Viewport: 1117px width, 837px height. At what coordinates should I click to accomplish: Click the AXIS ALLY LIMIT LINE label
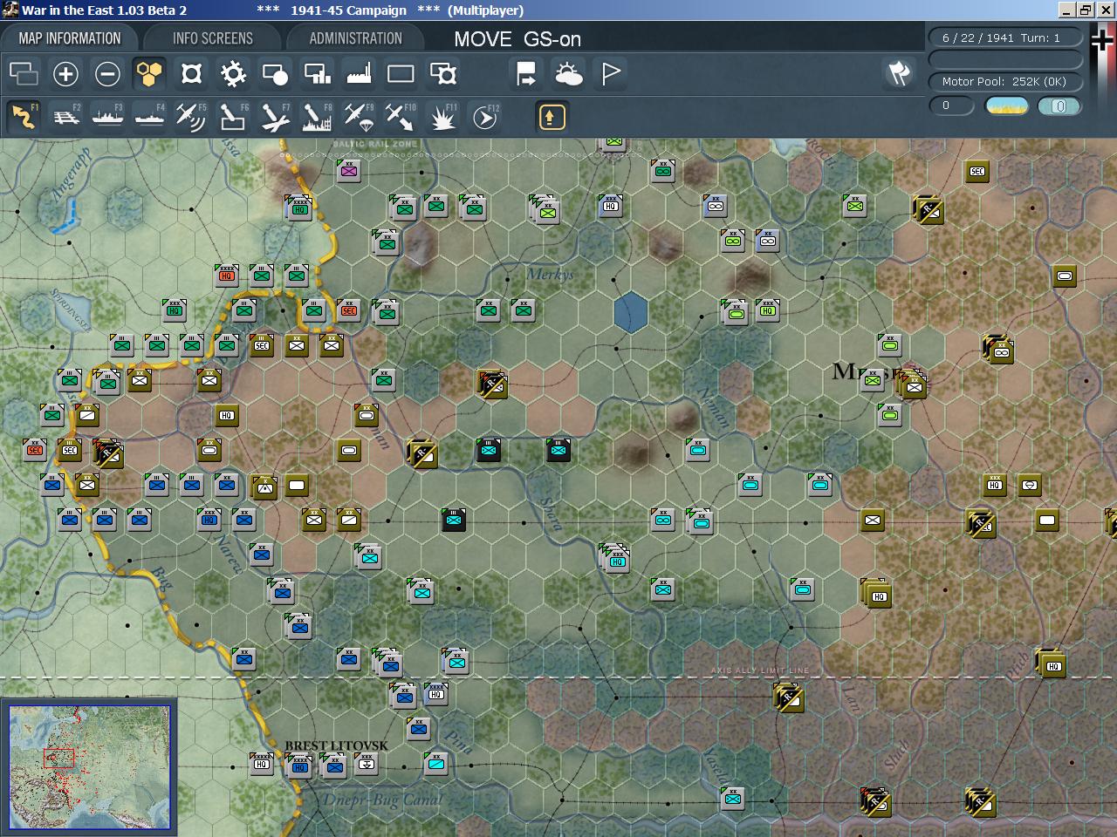coord(759,670)
